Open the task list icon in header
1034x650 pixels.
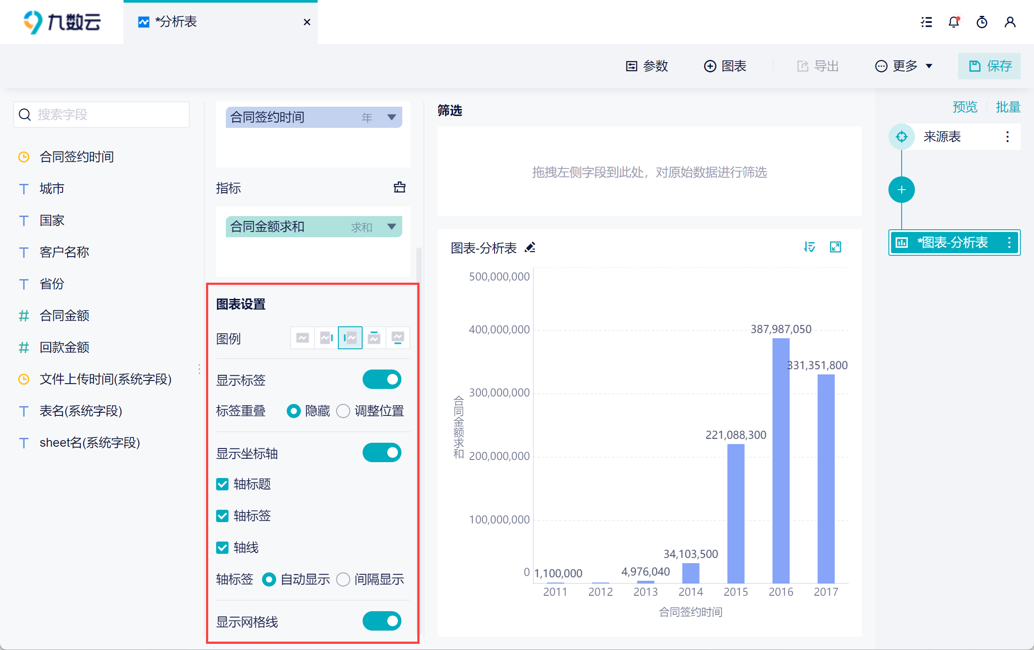[x=926, y=22]
